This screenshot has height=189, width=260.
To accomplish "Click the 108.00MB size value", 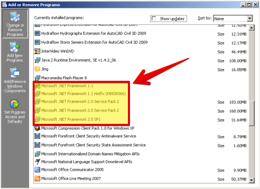I will click(x=238, y=61).
